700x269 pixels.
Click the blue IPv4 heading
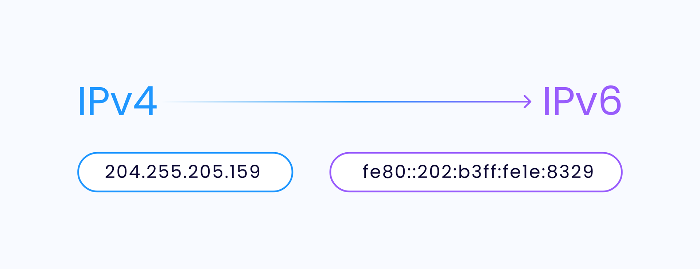click(x=117, y=101)
